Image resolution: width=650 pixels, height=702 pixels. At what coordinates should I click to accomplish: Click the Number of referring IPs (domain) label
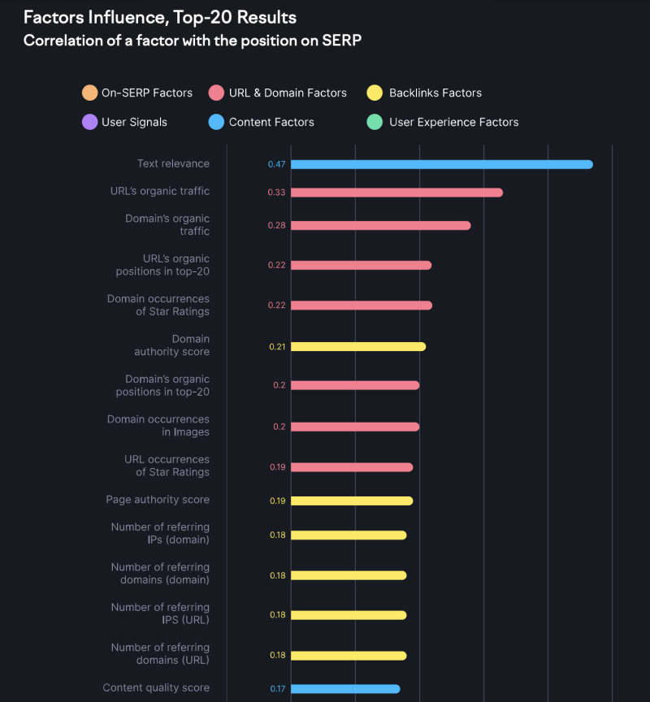click(160, 533)
